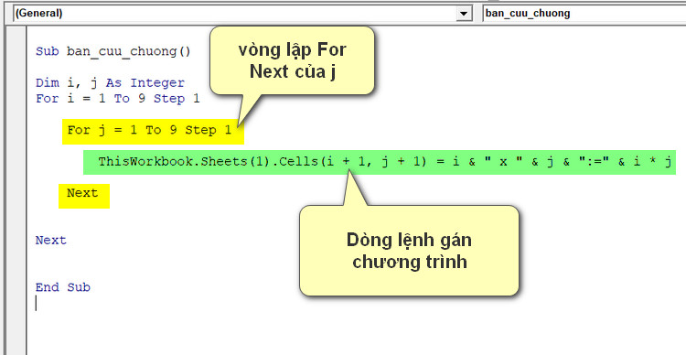
Task: Click the 'End Sub' line
Action: pos(63,287)
